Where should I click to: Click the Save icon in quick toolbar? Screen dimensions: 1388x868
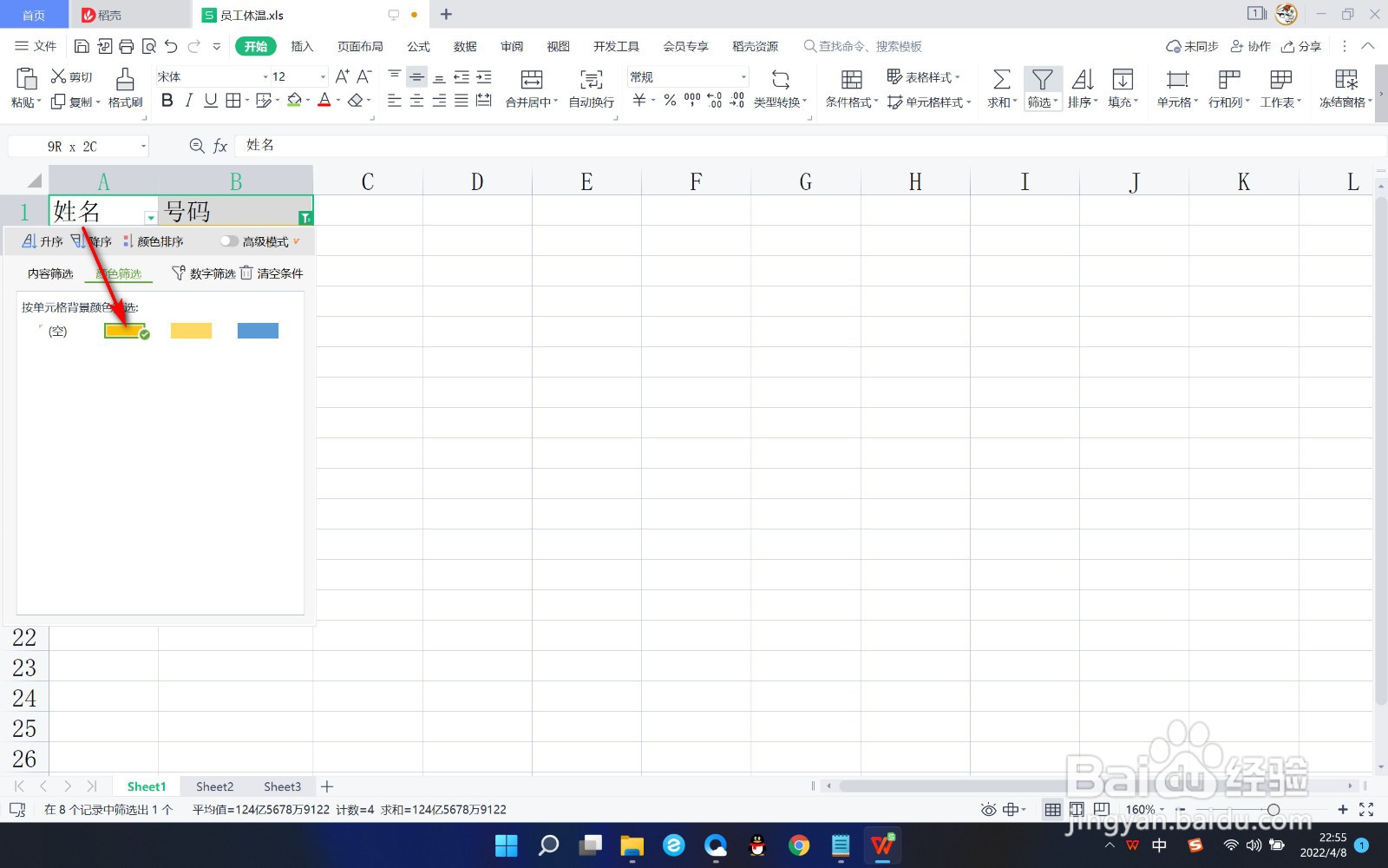coord(82,46)
